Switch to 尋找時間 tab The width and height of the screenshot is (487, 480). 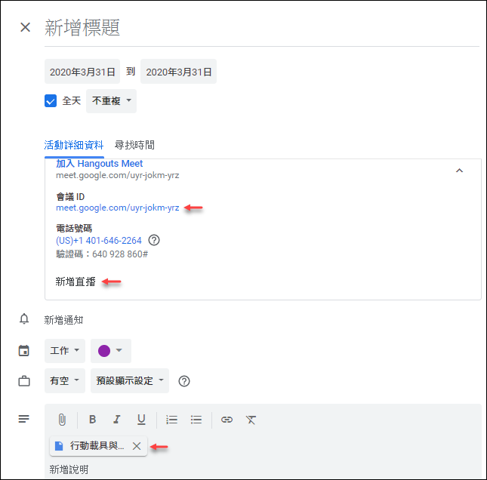(x=134, y=145)
